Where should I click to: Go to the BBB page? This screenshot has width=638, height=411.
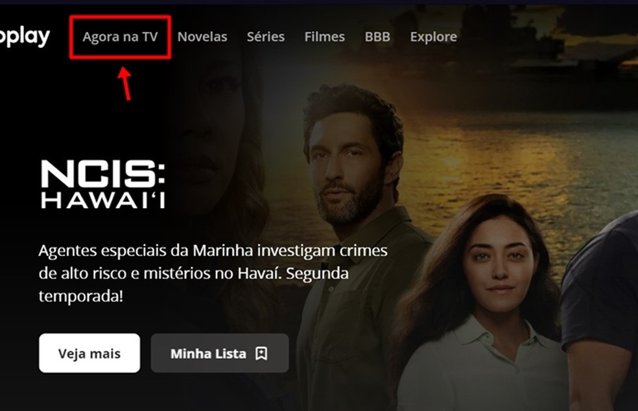[x=377, y=37]
